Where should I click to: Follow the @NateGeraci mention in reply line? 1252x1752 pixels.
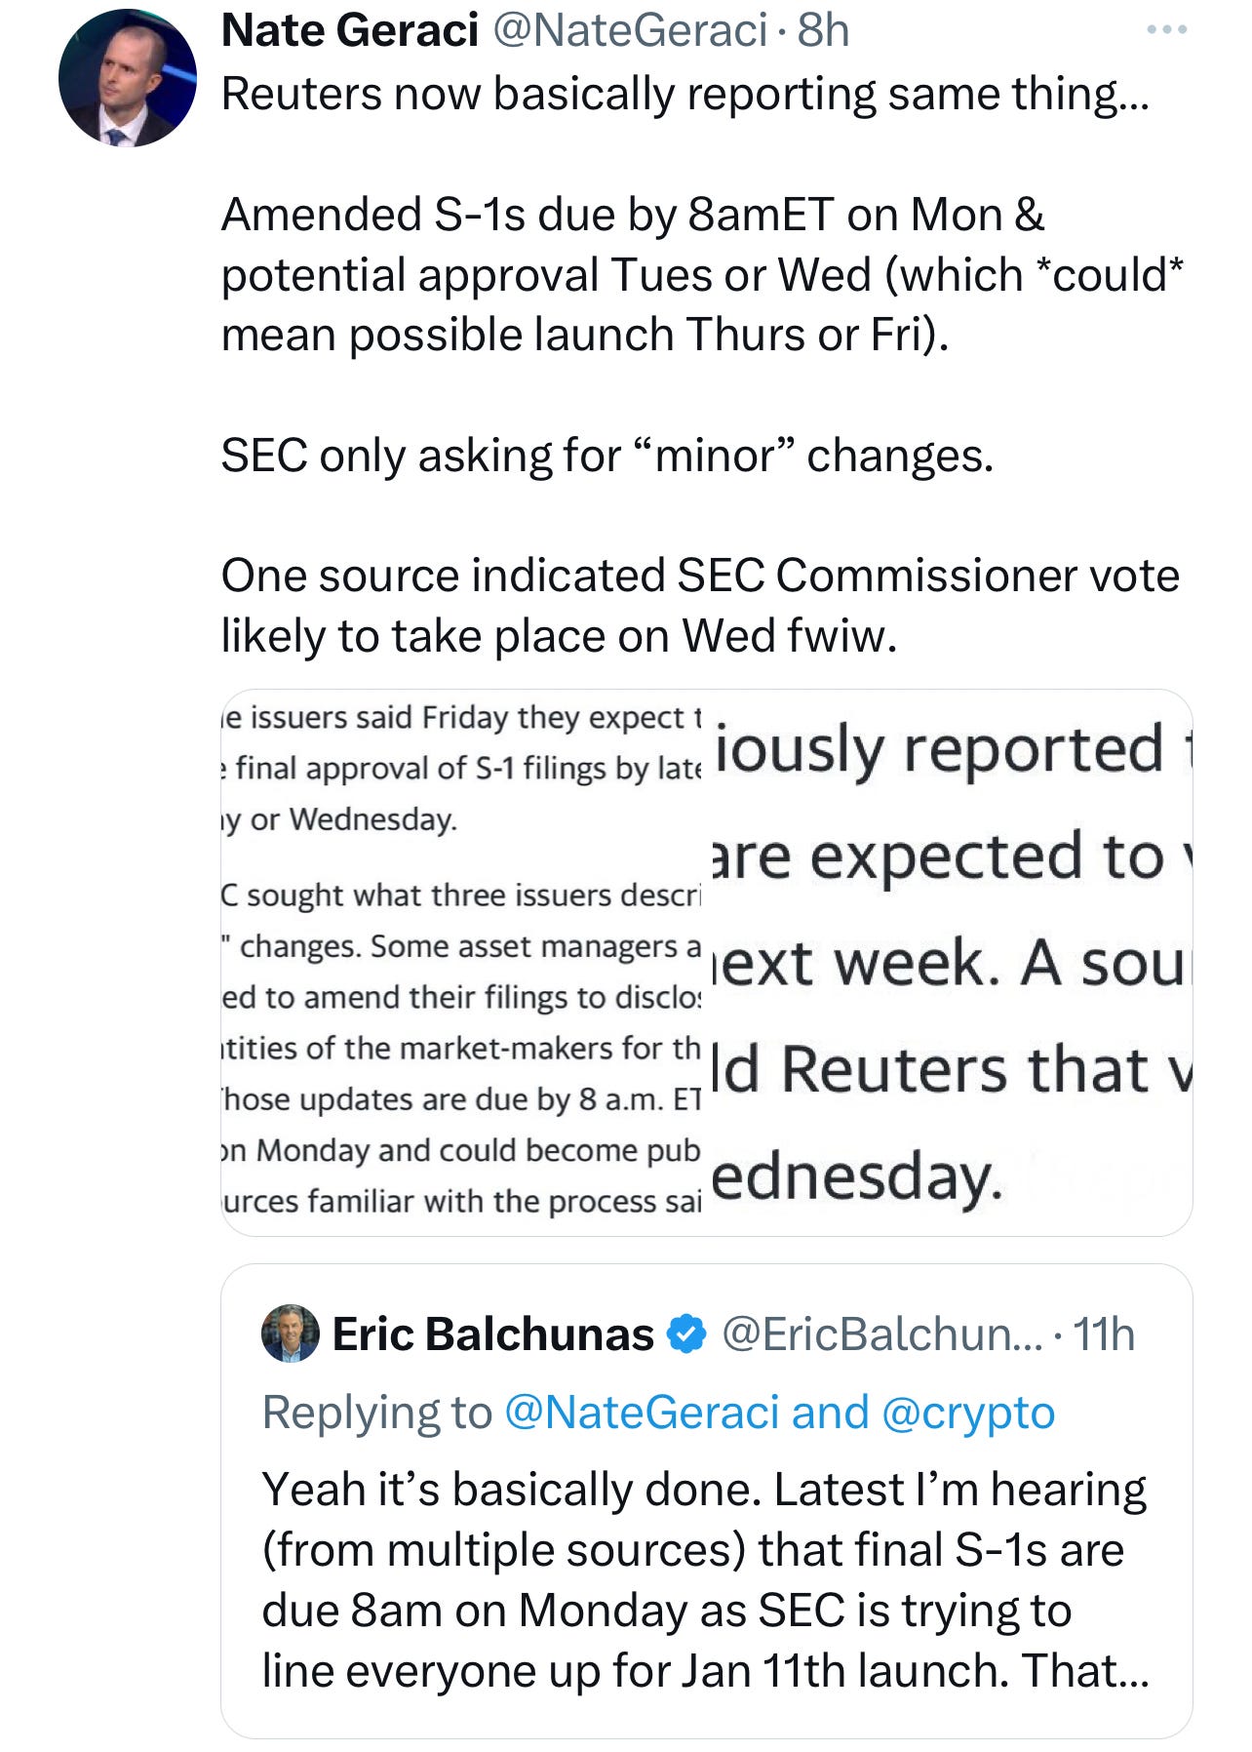pyautogui.click(x=642, y=1413)
